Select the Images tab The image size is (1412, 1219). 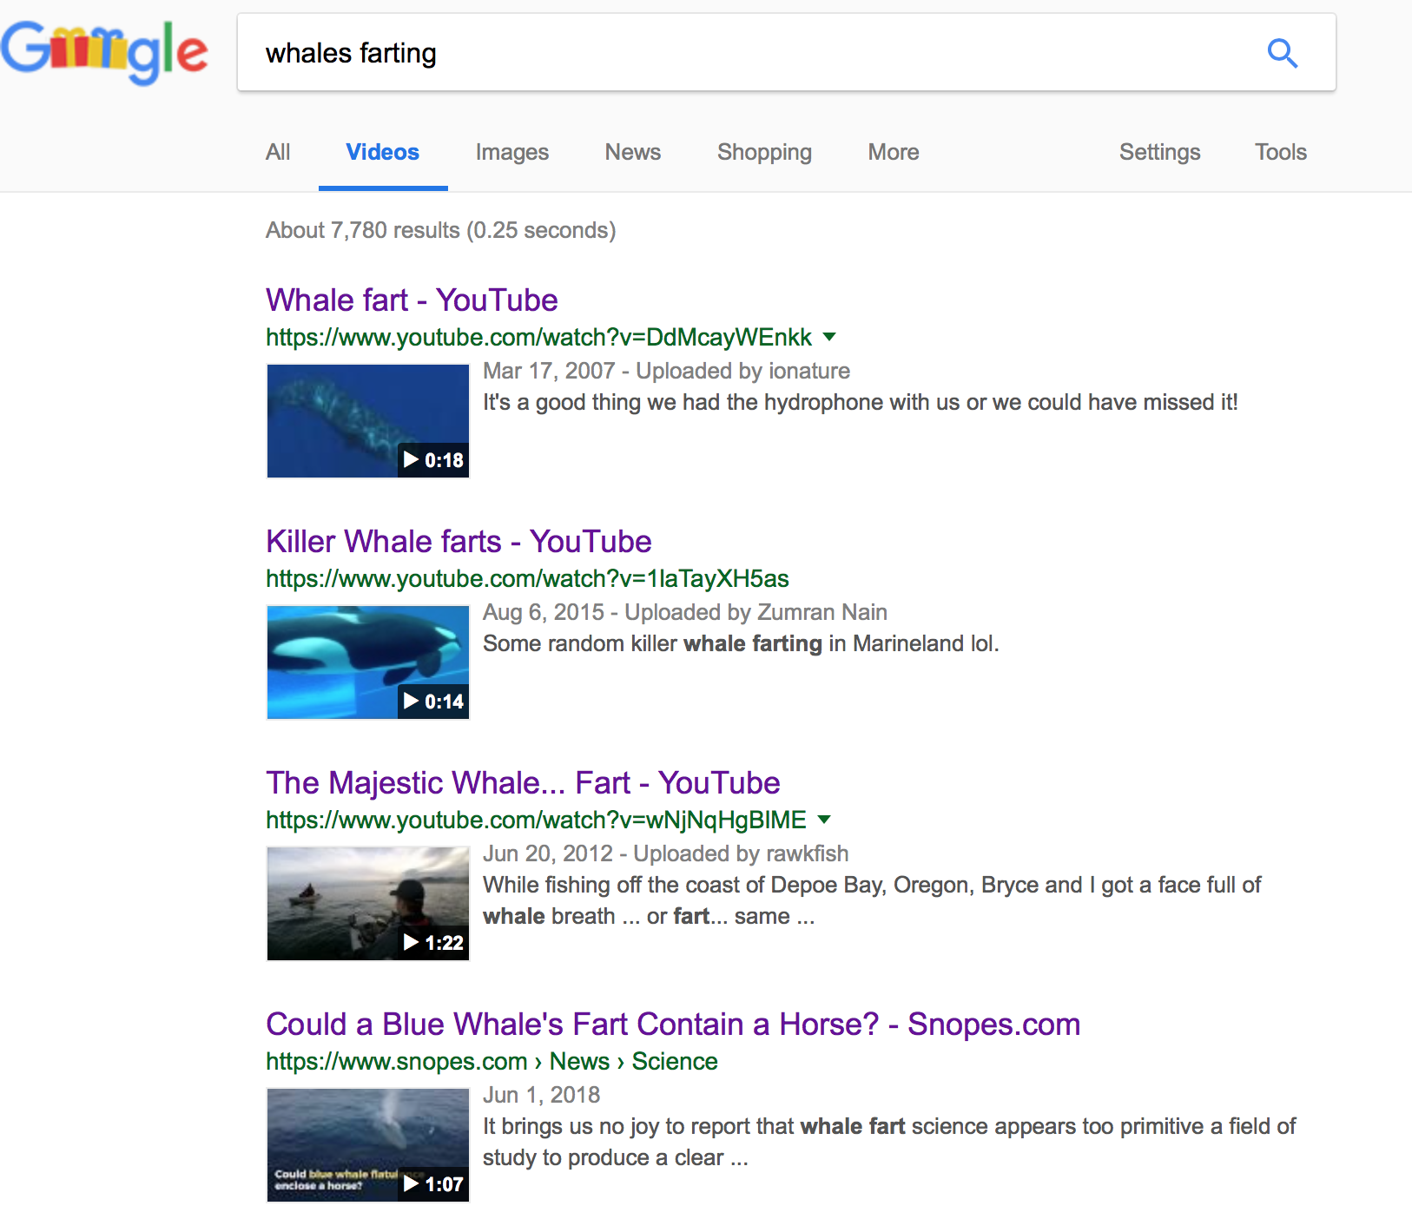pos(511,152)
